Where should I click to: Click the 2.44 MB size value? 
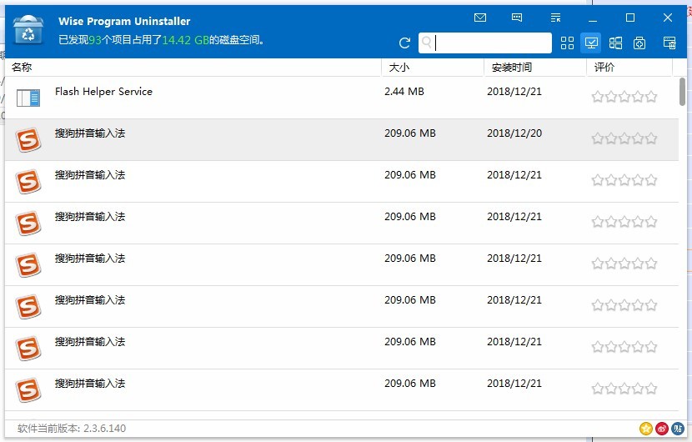click(x=404, y=92)
